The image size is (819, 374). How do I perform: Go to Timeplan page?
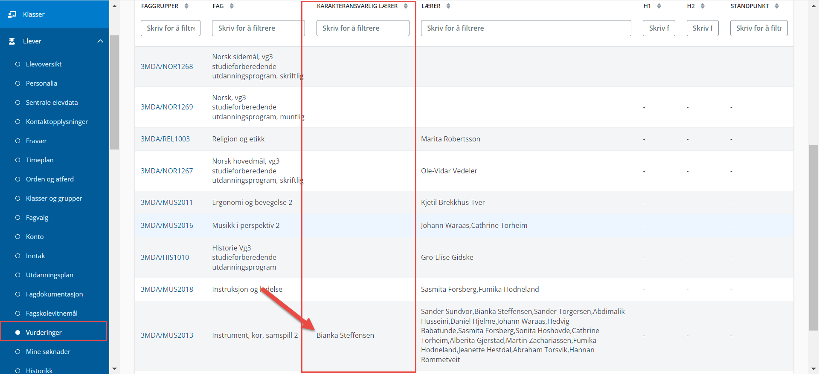tap(40, 160)
